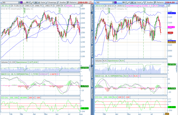Open the Dashboard sidebar tab
Image resolution: width=178 pixels, height=115 pixels.
[92, 72]
